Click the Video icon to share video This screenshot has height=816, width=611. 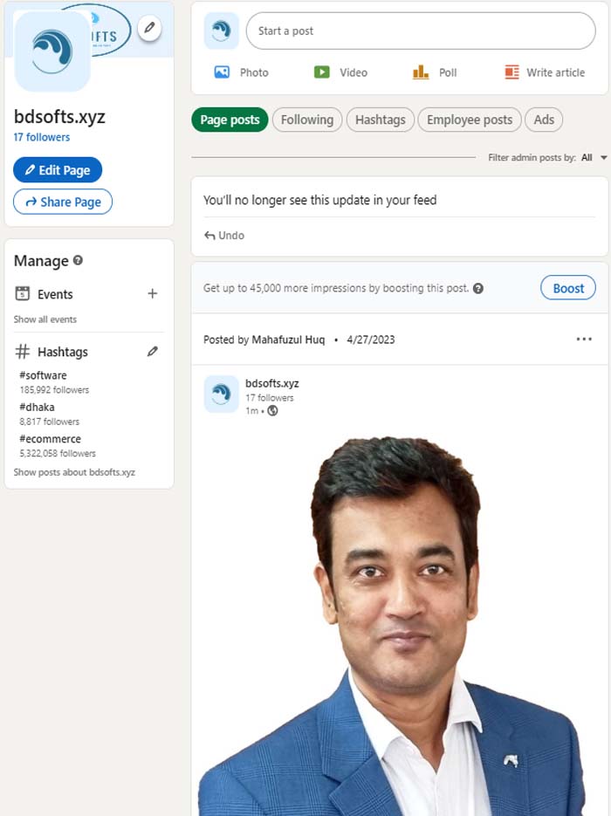point(340,72)
